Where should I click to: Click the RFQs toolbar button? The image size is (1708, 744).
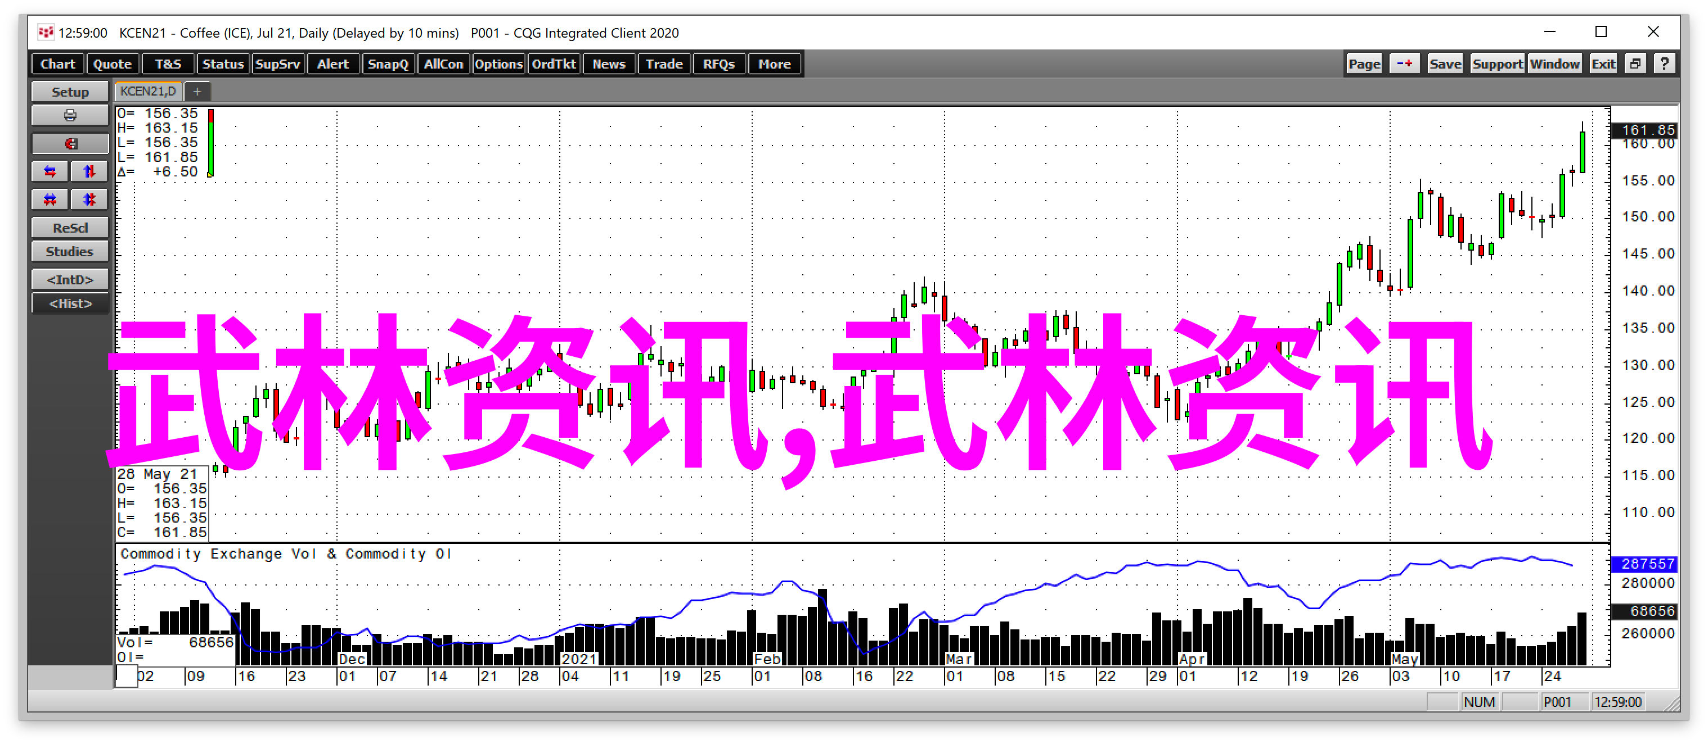point(719,64)
